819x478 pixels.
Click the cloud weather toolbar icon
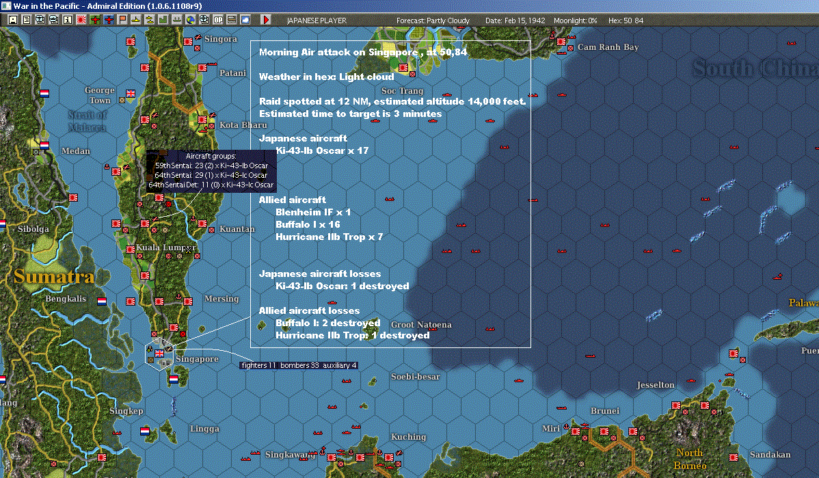point(245,20)
